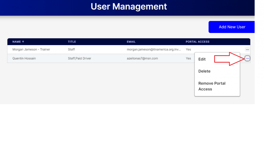
Task: Select the Quentin Hossain name cell
Action: (x=24, y=59)
